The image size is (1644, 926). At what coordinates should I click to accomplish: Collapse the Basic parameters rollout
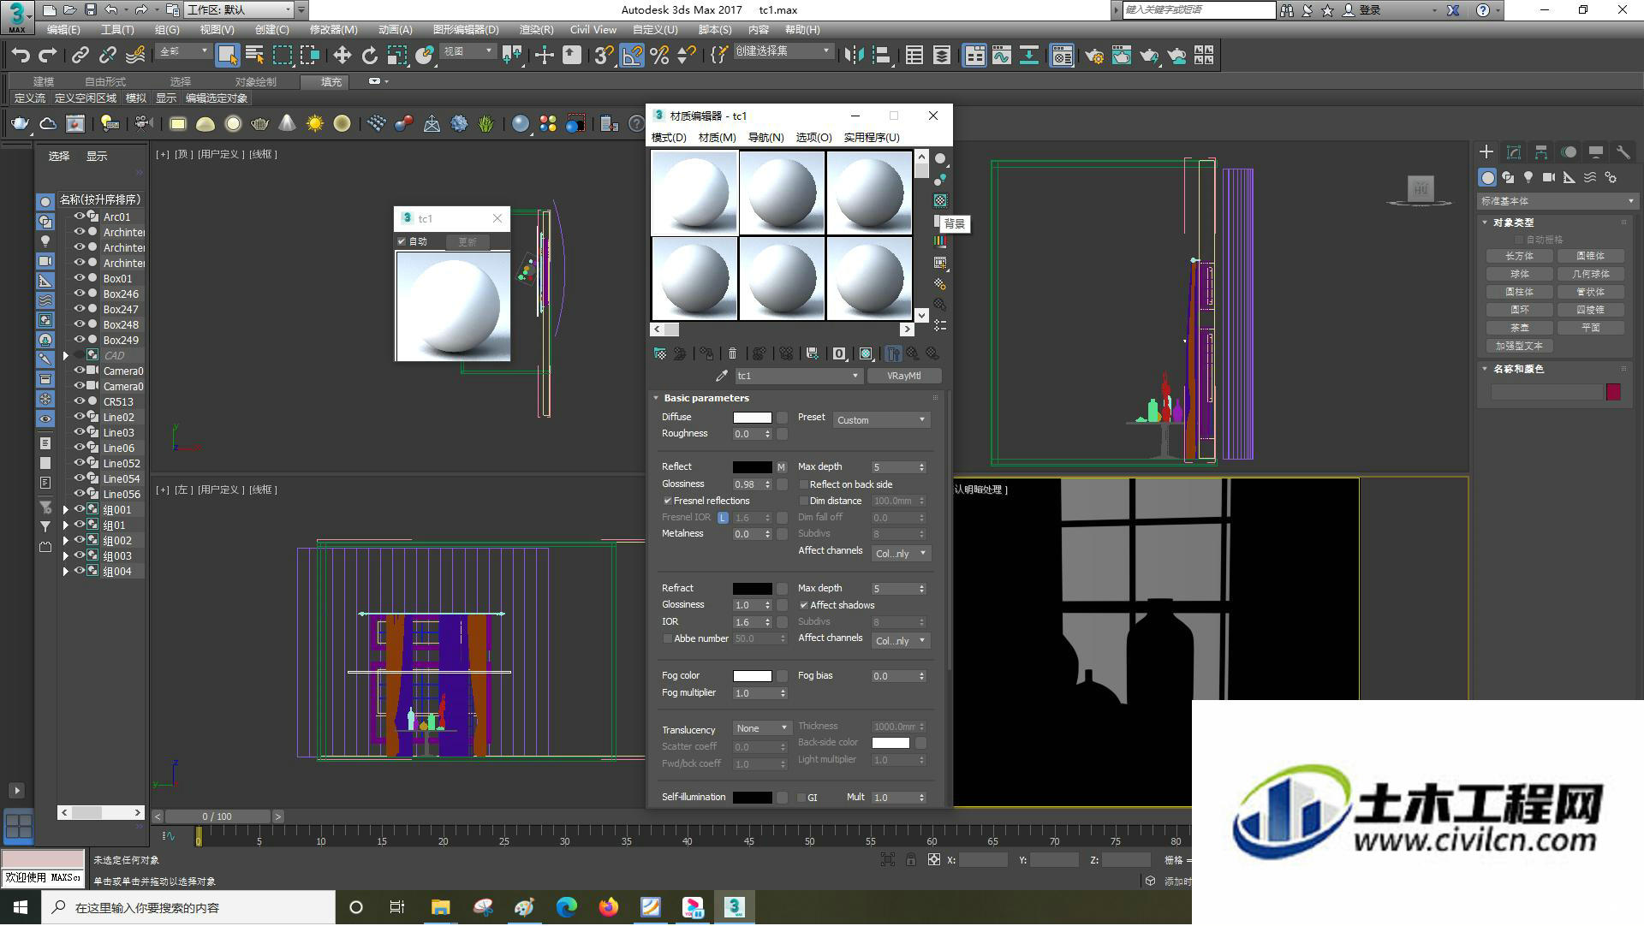[706, 399]
